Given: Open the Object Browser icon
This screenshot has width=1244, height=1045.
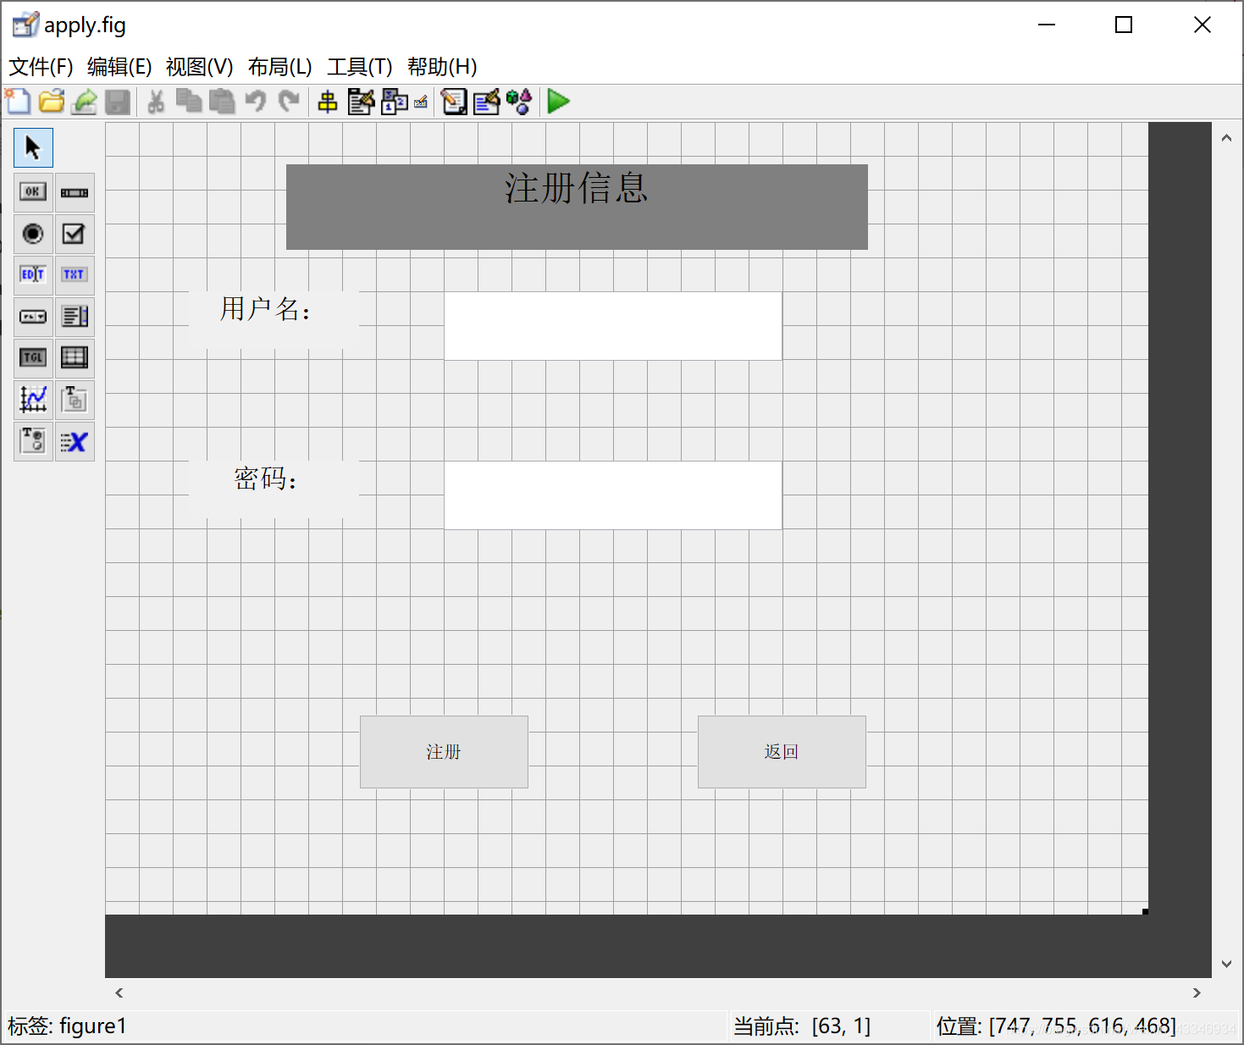Looking at the screenshot, I should pos(519,102).
